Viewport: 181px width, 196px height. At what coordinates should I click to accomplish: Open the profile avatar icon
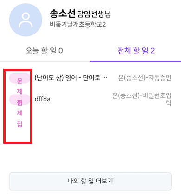coord(26,20)
